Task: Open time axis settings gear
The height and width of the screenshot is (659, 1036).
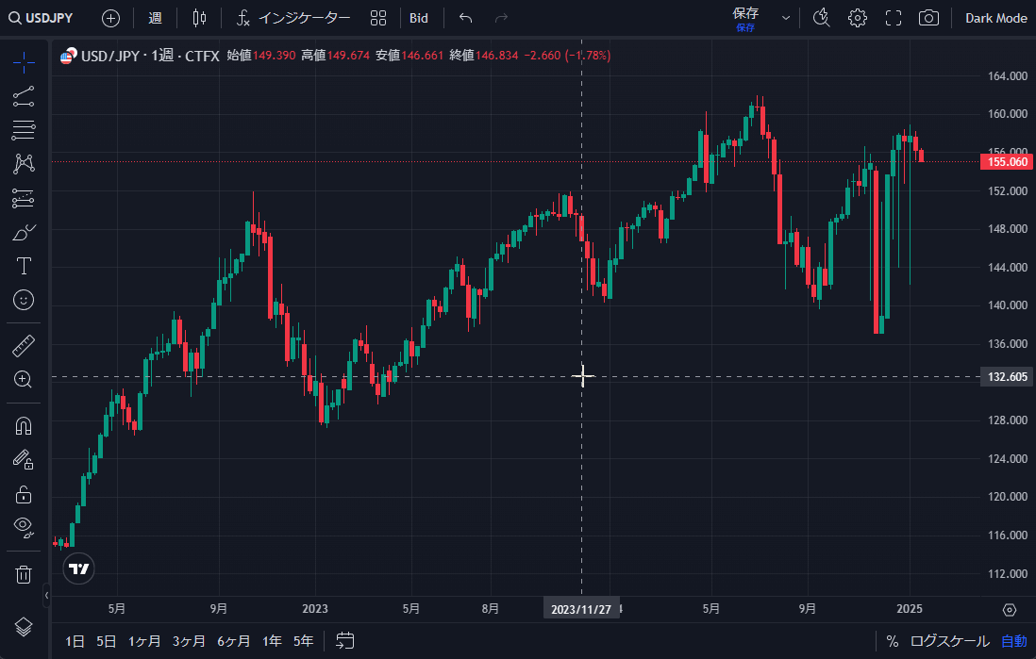Action: coord(1009,609)
